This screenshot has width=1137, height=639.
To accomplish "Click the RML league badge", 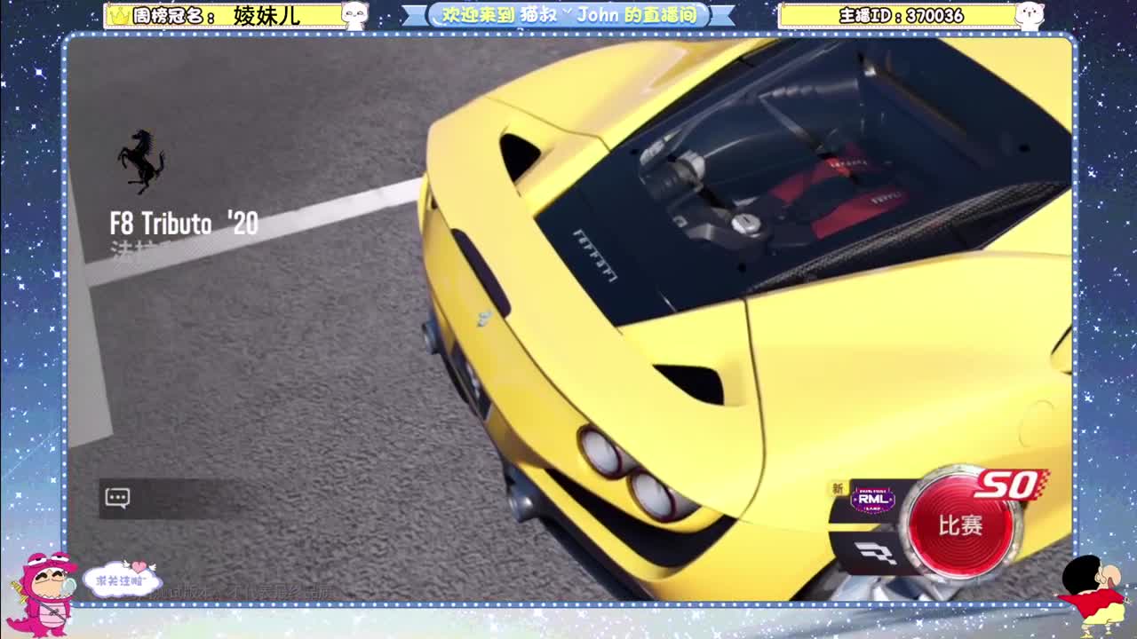I will click(872, 500).
